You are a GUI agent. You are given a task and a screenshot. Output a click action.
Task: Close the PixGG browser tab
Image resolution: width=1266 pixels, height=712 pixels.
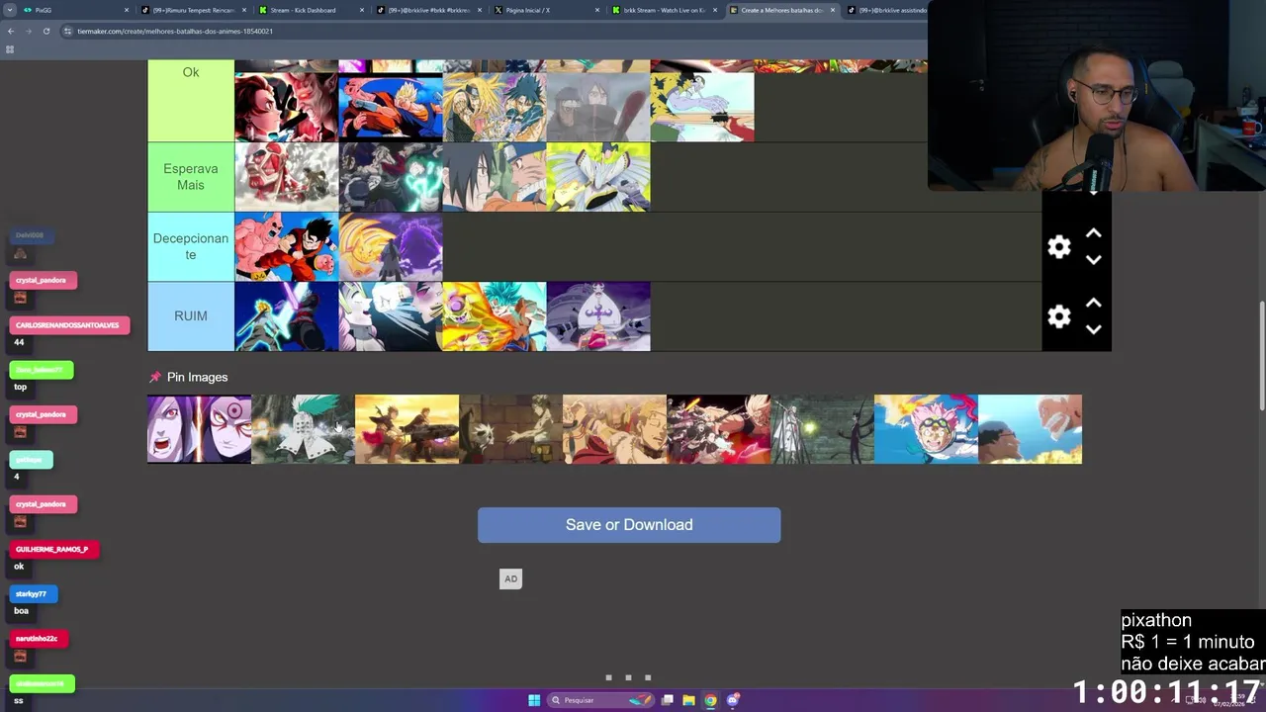click(x=127, y=10)
